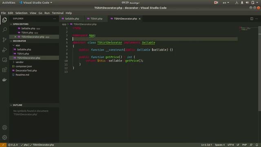
Task: Open Run and Debug view
Action: coord(4,50)
